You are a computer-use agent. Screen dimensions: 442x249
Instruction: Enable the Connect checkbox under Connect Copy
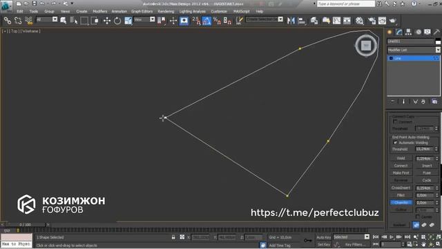coord(395,122)
